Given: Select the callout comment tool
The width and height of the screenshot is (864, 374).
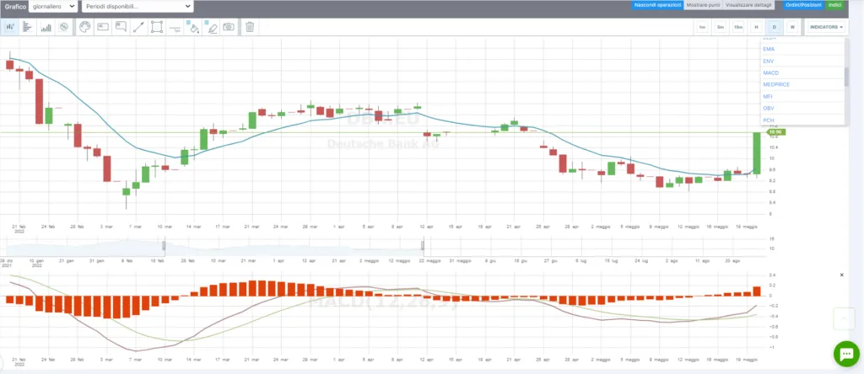Looking at the screenshot, I should (x=121, y=27).
